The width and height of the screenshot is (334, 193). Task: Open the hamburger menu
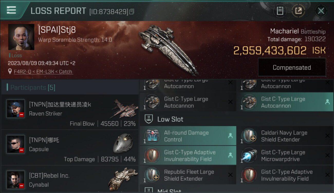11,10
